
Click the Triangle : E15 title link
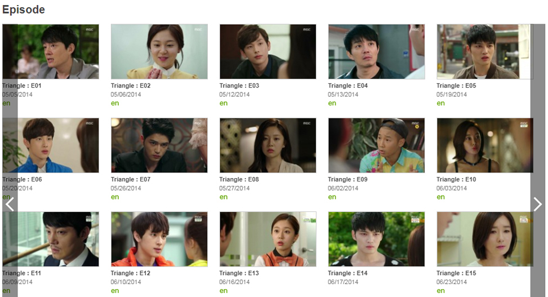[456, 273]
